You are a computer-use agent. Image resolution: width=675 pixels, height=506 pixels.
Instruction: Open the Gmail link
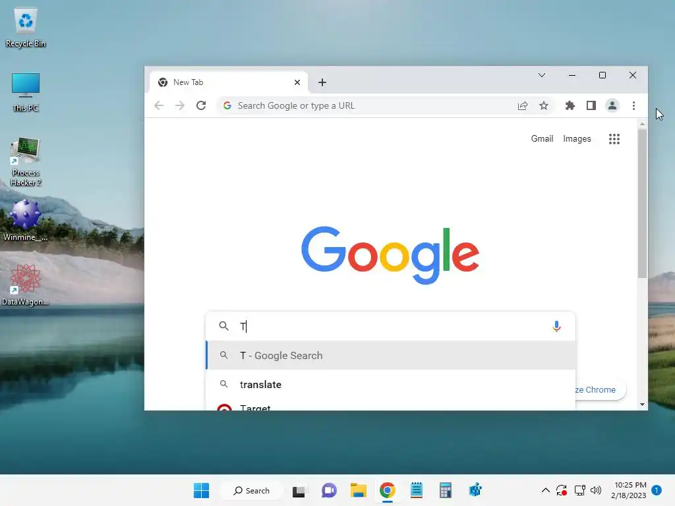pos(542,138)
